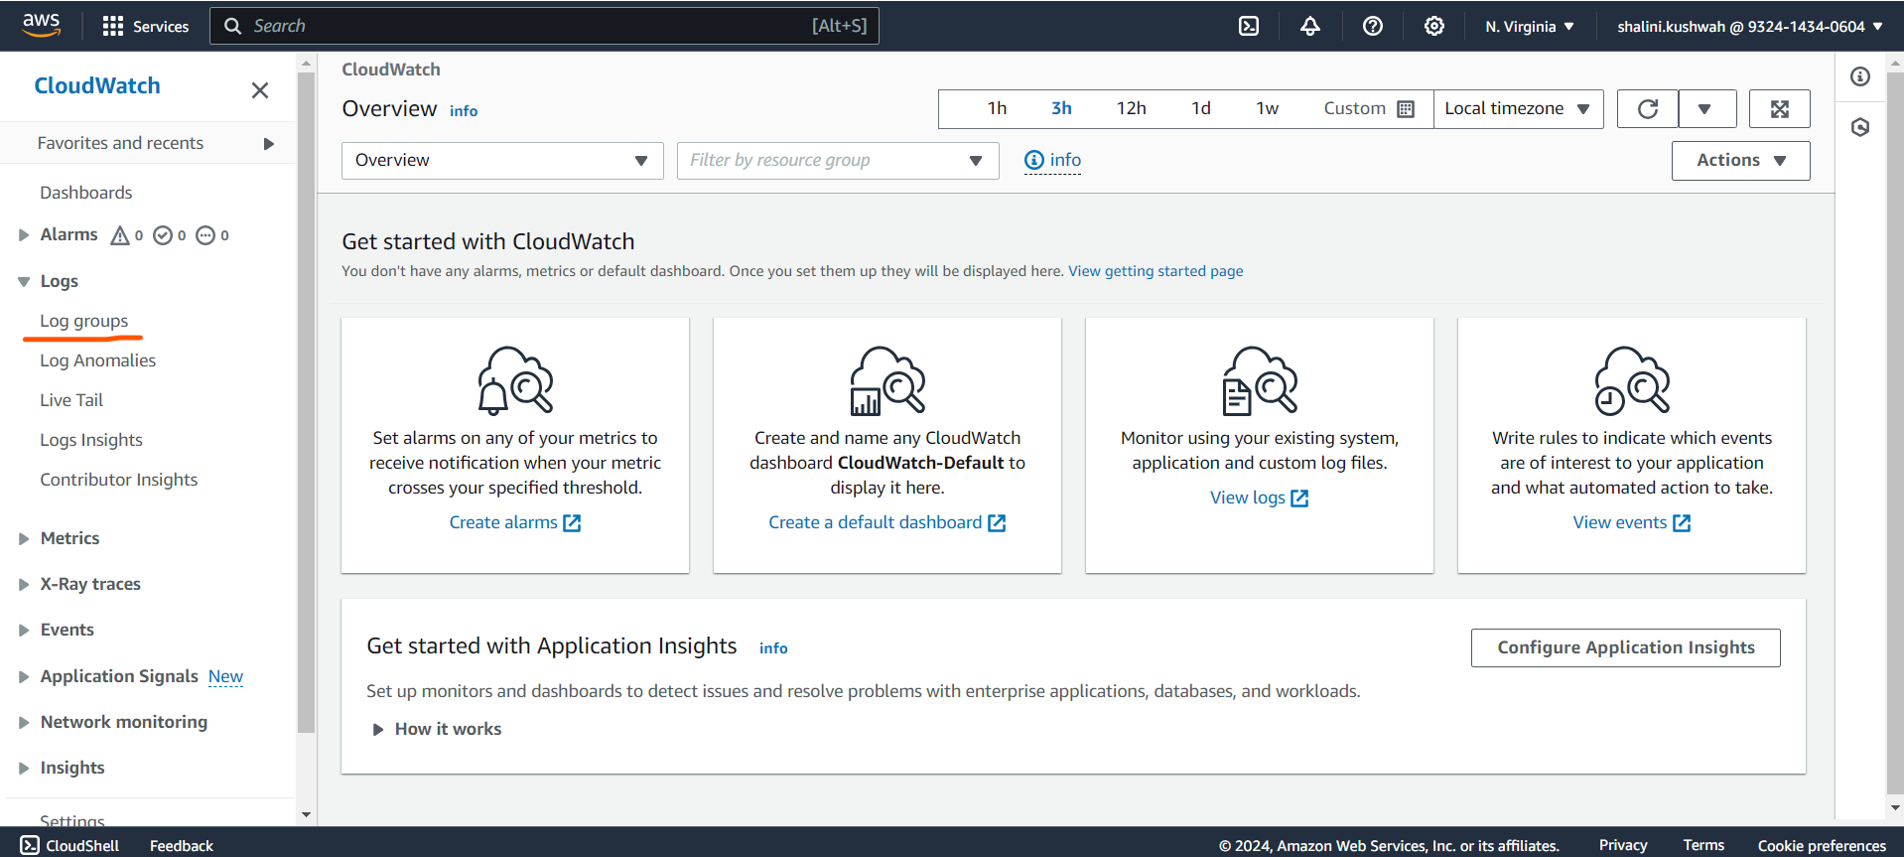Click the info link next to resource filter

click(1052, 160)
